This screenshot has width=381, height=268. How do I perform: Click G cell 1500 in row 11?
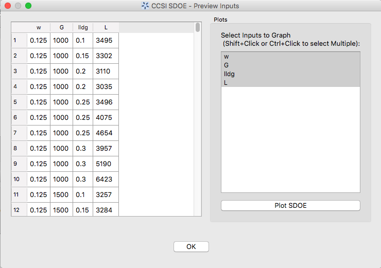[61, 194]
